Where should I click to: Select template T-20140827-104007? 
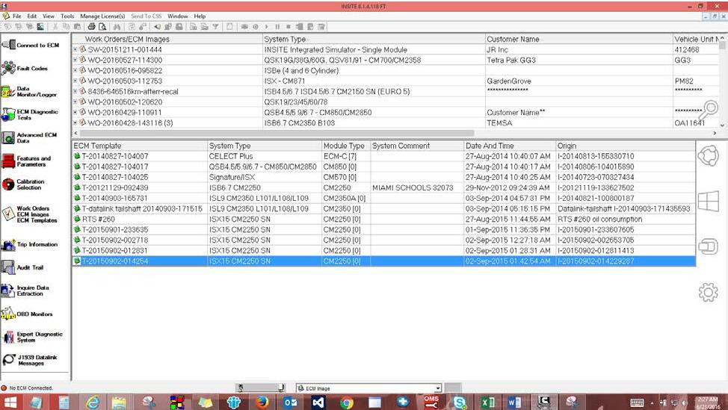pyautogui.click(x=114, y=156)
